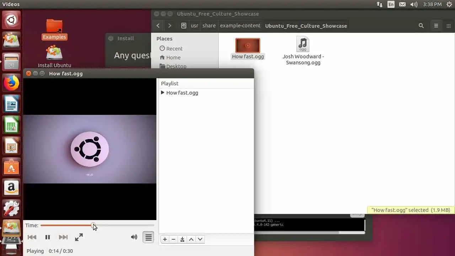455x256 pixels.
Task: Select Josh Woodward - Swansong.ogg file
Action: pos(303,51)
